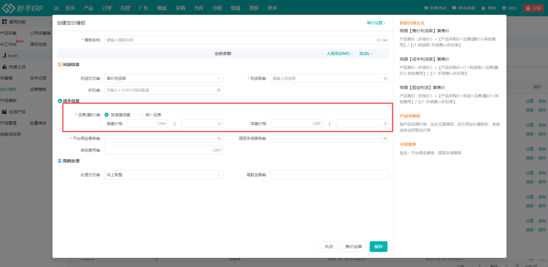
Task: Open the 利润方式 dropdown
Action: [163, 78]
